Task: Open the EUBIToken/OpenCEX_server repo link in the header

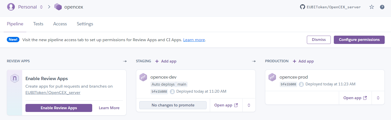Action: (x=334, y=7)
